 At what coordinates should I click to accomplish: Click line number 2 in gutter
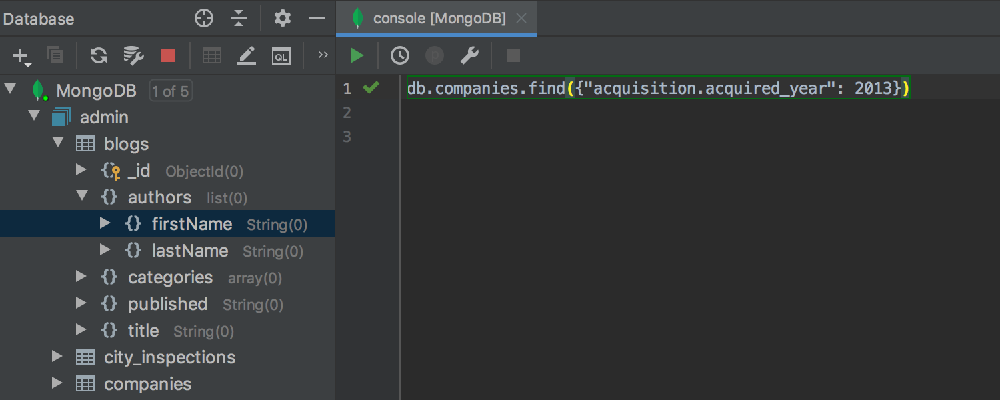[347, 113]
